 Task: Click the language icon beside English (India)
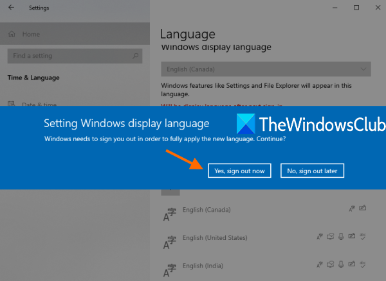(170, 270)
